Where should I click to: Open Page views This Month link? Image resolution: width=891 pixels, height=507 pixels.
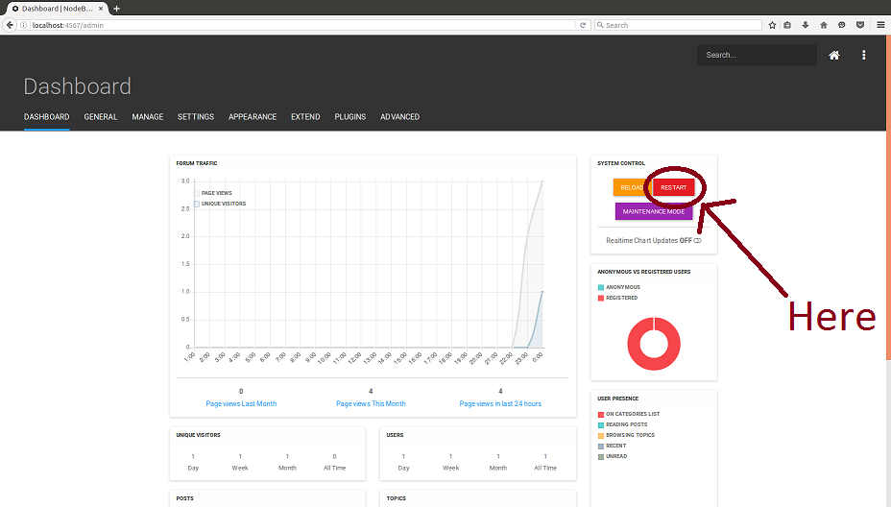371,403
